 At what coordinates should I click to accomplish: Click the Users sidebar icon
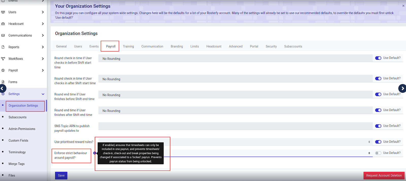coord(3,12)
